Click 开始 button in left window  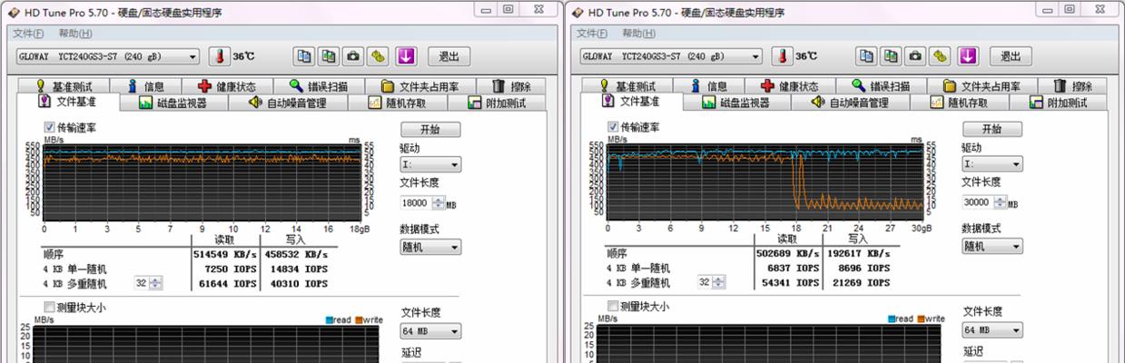click(430, 130)
